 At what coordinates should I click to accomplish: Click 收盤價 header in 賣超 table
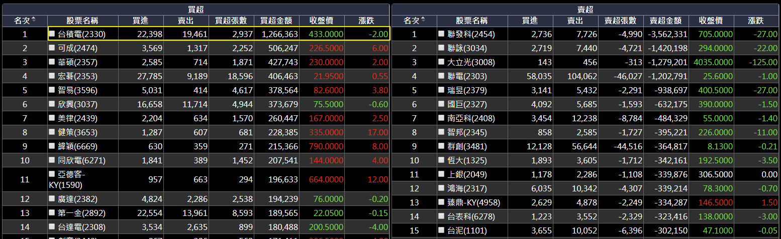click(x=711, y=21)
